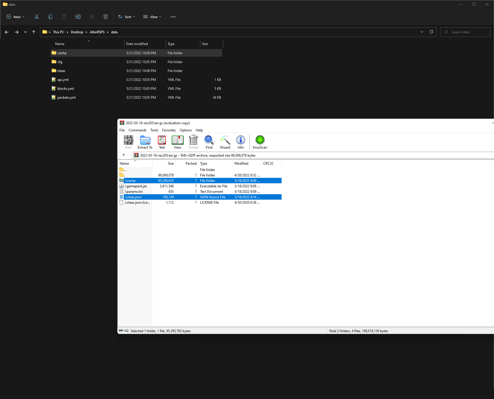Launch the Wizard in WinRAR
This screenshot has height=399, width=494.
point(225,142)
